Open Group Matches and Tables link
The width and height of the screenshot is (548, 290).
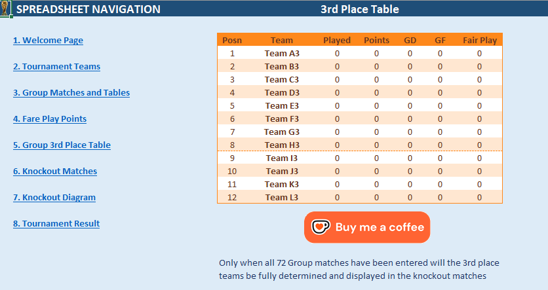71,92
